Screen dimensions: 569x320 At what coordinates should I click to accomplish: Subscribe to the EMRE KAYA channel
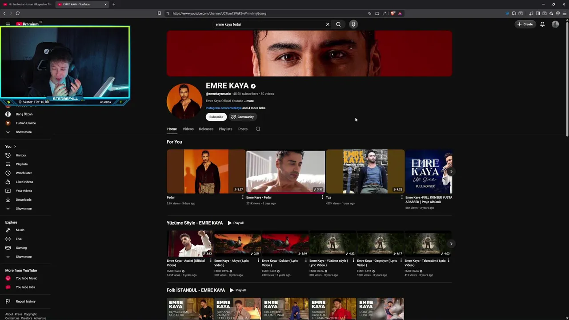tap(216, 117)
